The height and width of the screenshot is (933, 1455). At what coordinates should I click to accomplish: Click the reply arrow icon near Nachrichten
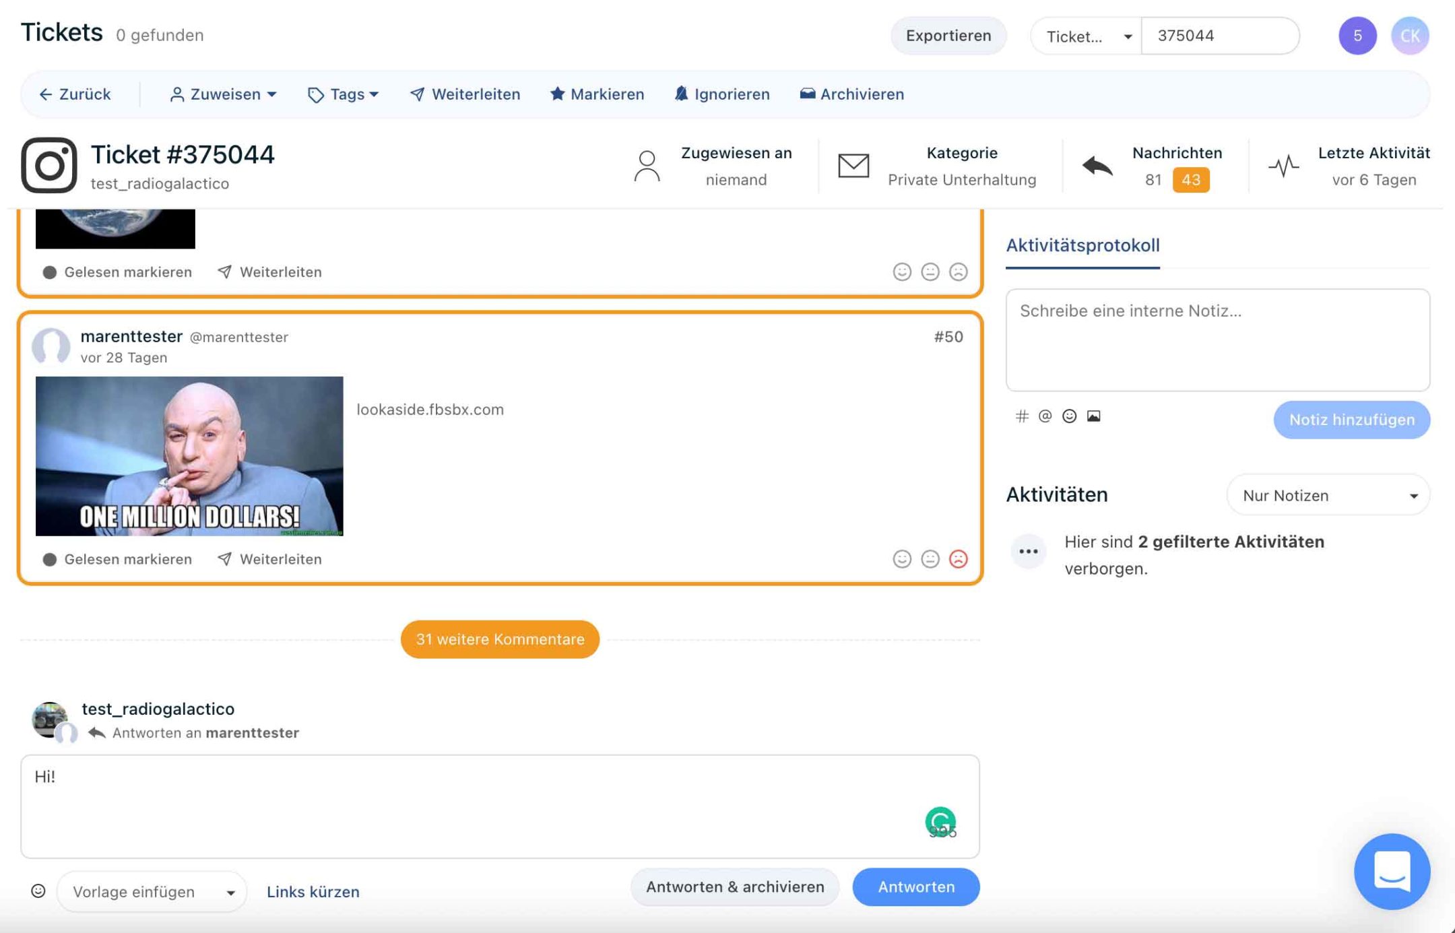1097,166
